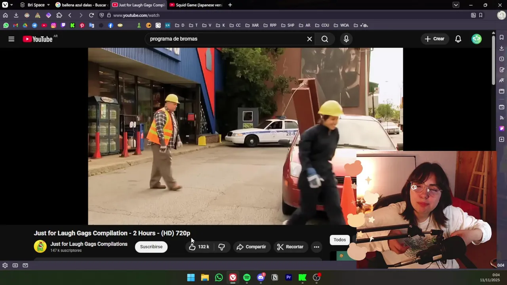Expand the RPP bookmarks folder
Image resolution: width=507 pixels, height=285 pixels.
270,25
